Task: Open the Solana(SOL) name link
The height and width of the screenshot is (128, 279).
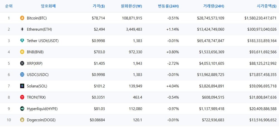Action: [37, 86]
